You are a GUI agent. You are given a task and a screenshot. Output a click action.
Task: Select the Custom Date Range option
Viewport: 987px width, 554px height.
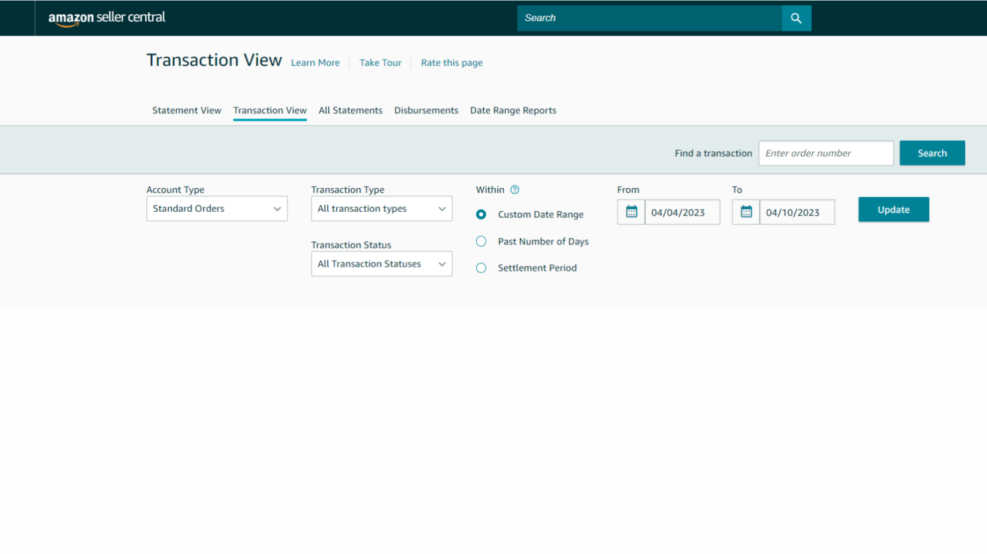pyautogui.click(x=481, y=214)
